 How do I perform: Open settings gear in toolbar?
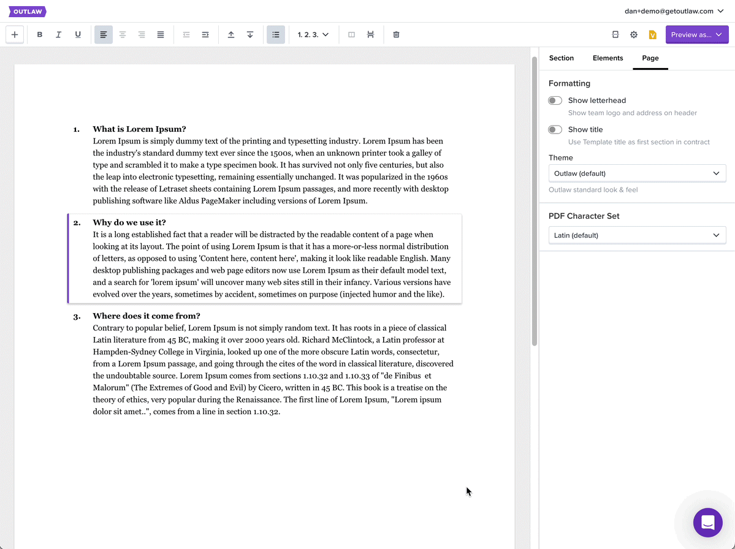pos(634,35)
